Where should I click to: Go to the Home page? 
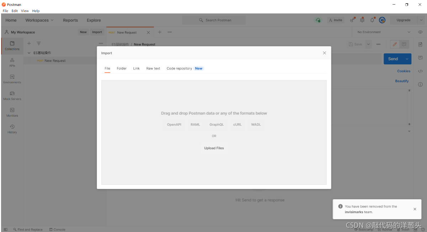coord(11,20)
